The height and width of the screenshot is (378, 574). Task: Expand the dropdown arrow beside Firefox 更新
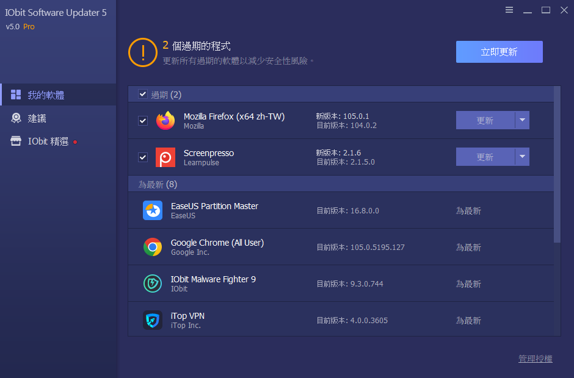tap(522, 120)
